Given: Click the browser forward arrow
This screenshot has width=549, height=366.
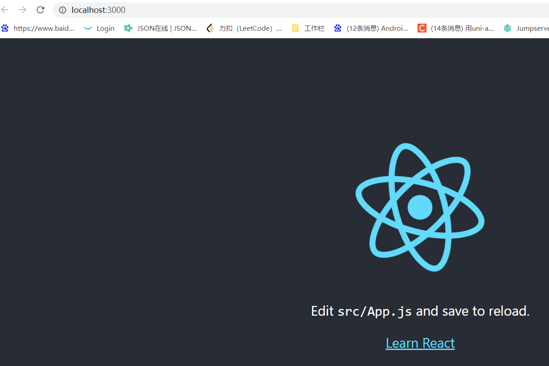Looking at the screenshot, I should coord(22,10).
